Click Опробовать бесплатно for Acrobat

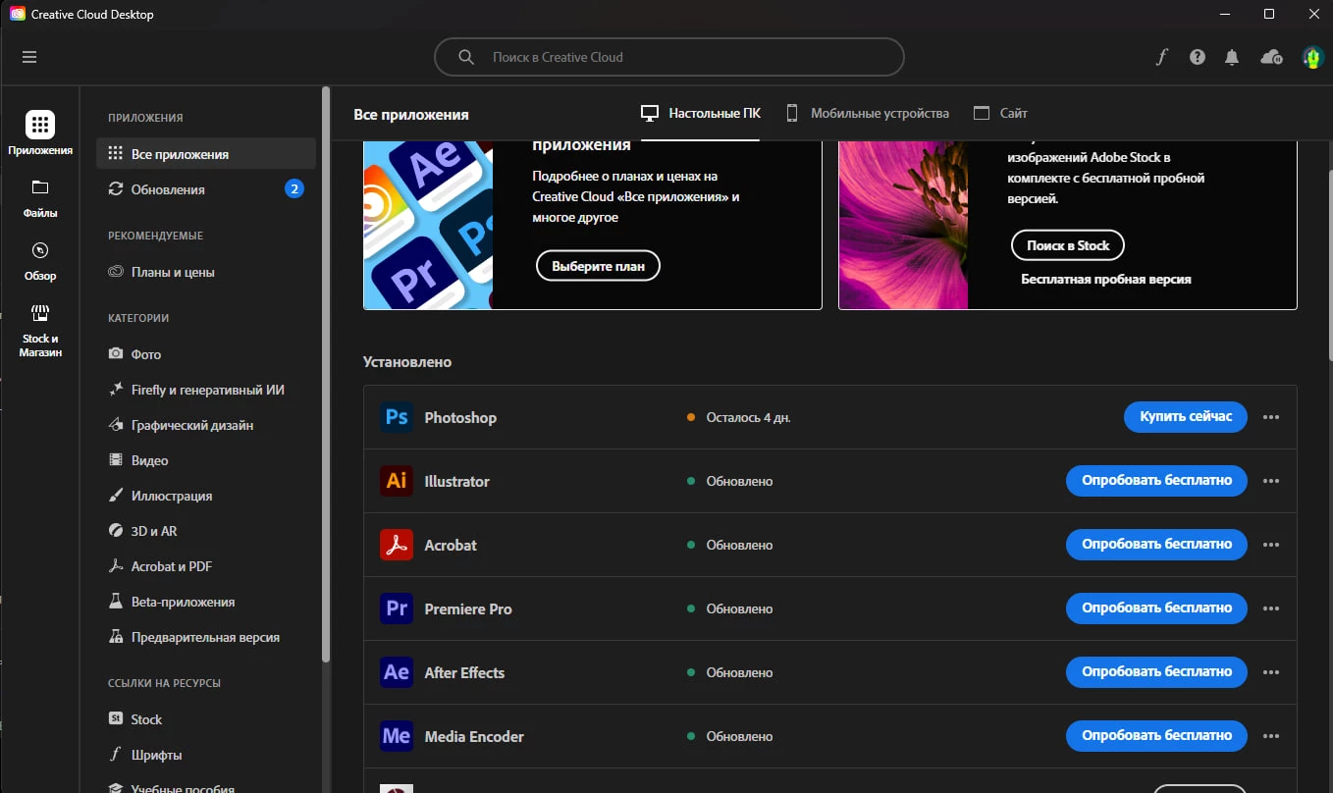(1156, 545)
